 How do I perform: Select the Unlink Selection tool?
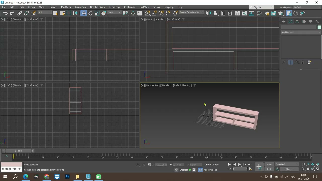(26, 13)
